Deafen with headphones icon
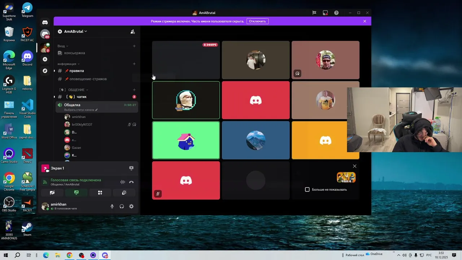Image resolution: width=462 pixels, height=260 pixels. coord(122,206)
